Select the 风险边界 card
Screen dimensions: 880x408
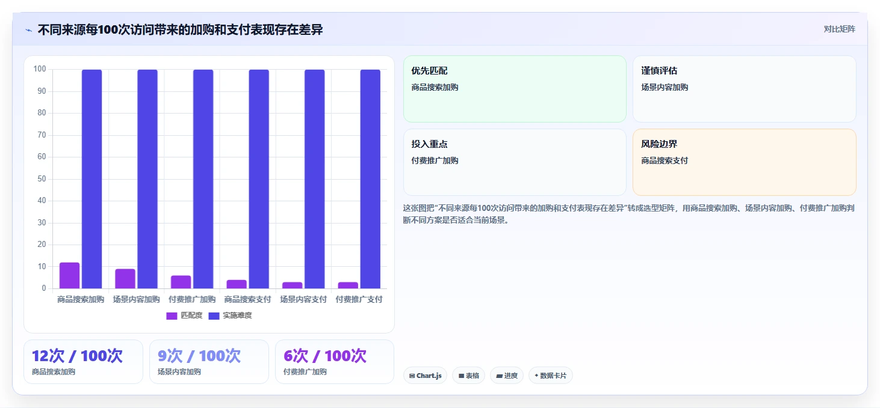(x=744, y=162)
